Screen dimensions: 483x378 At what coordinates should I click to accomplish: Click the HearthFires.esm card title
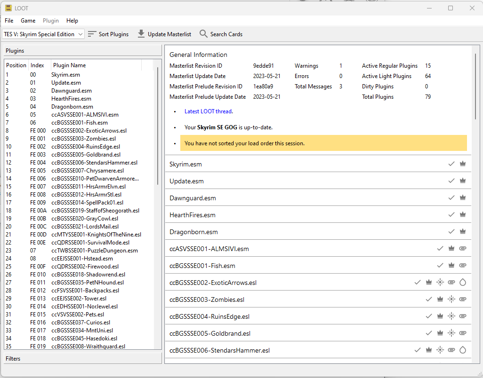pos(193,215)
